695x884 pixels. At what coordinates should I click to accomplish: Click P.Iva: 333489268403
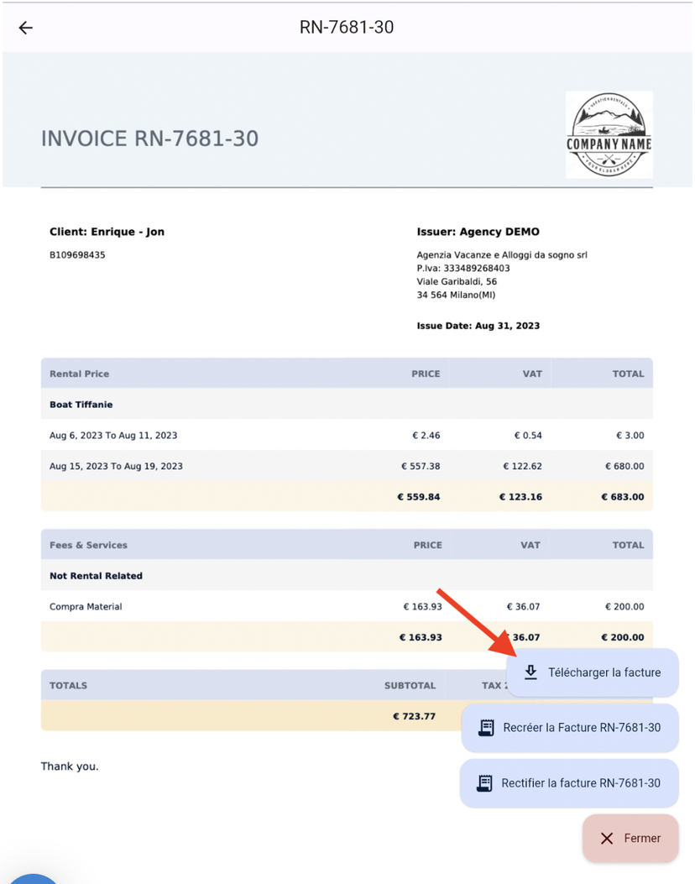[x=463, y=269]
